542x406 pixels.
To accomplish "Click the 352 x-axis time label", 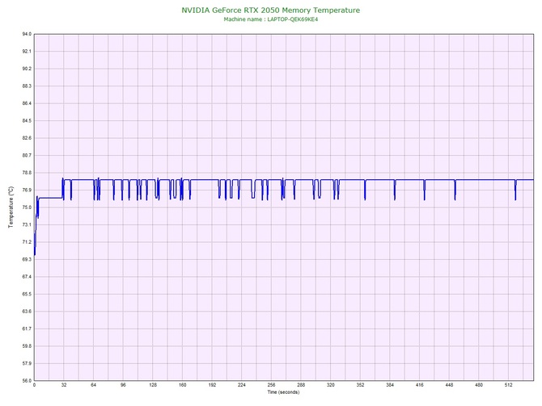I will [360, 385].
